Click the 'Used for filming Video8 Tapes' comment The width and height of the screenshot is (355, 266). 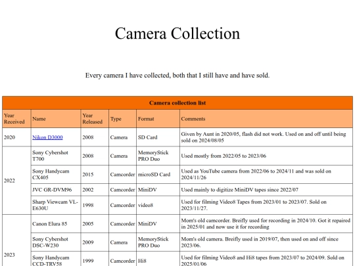pos(266,205)
